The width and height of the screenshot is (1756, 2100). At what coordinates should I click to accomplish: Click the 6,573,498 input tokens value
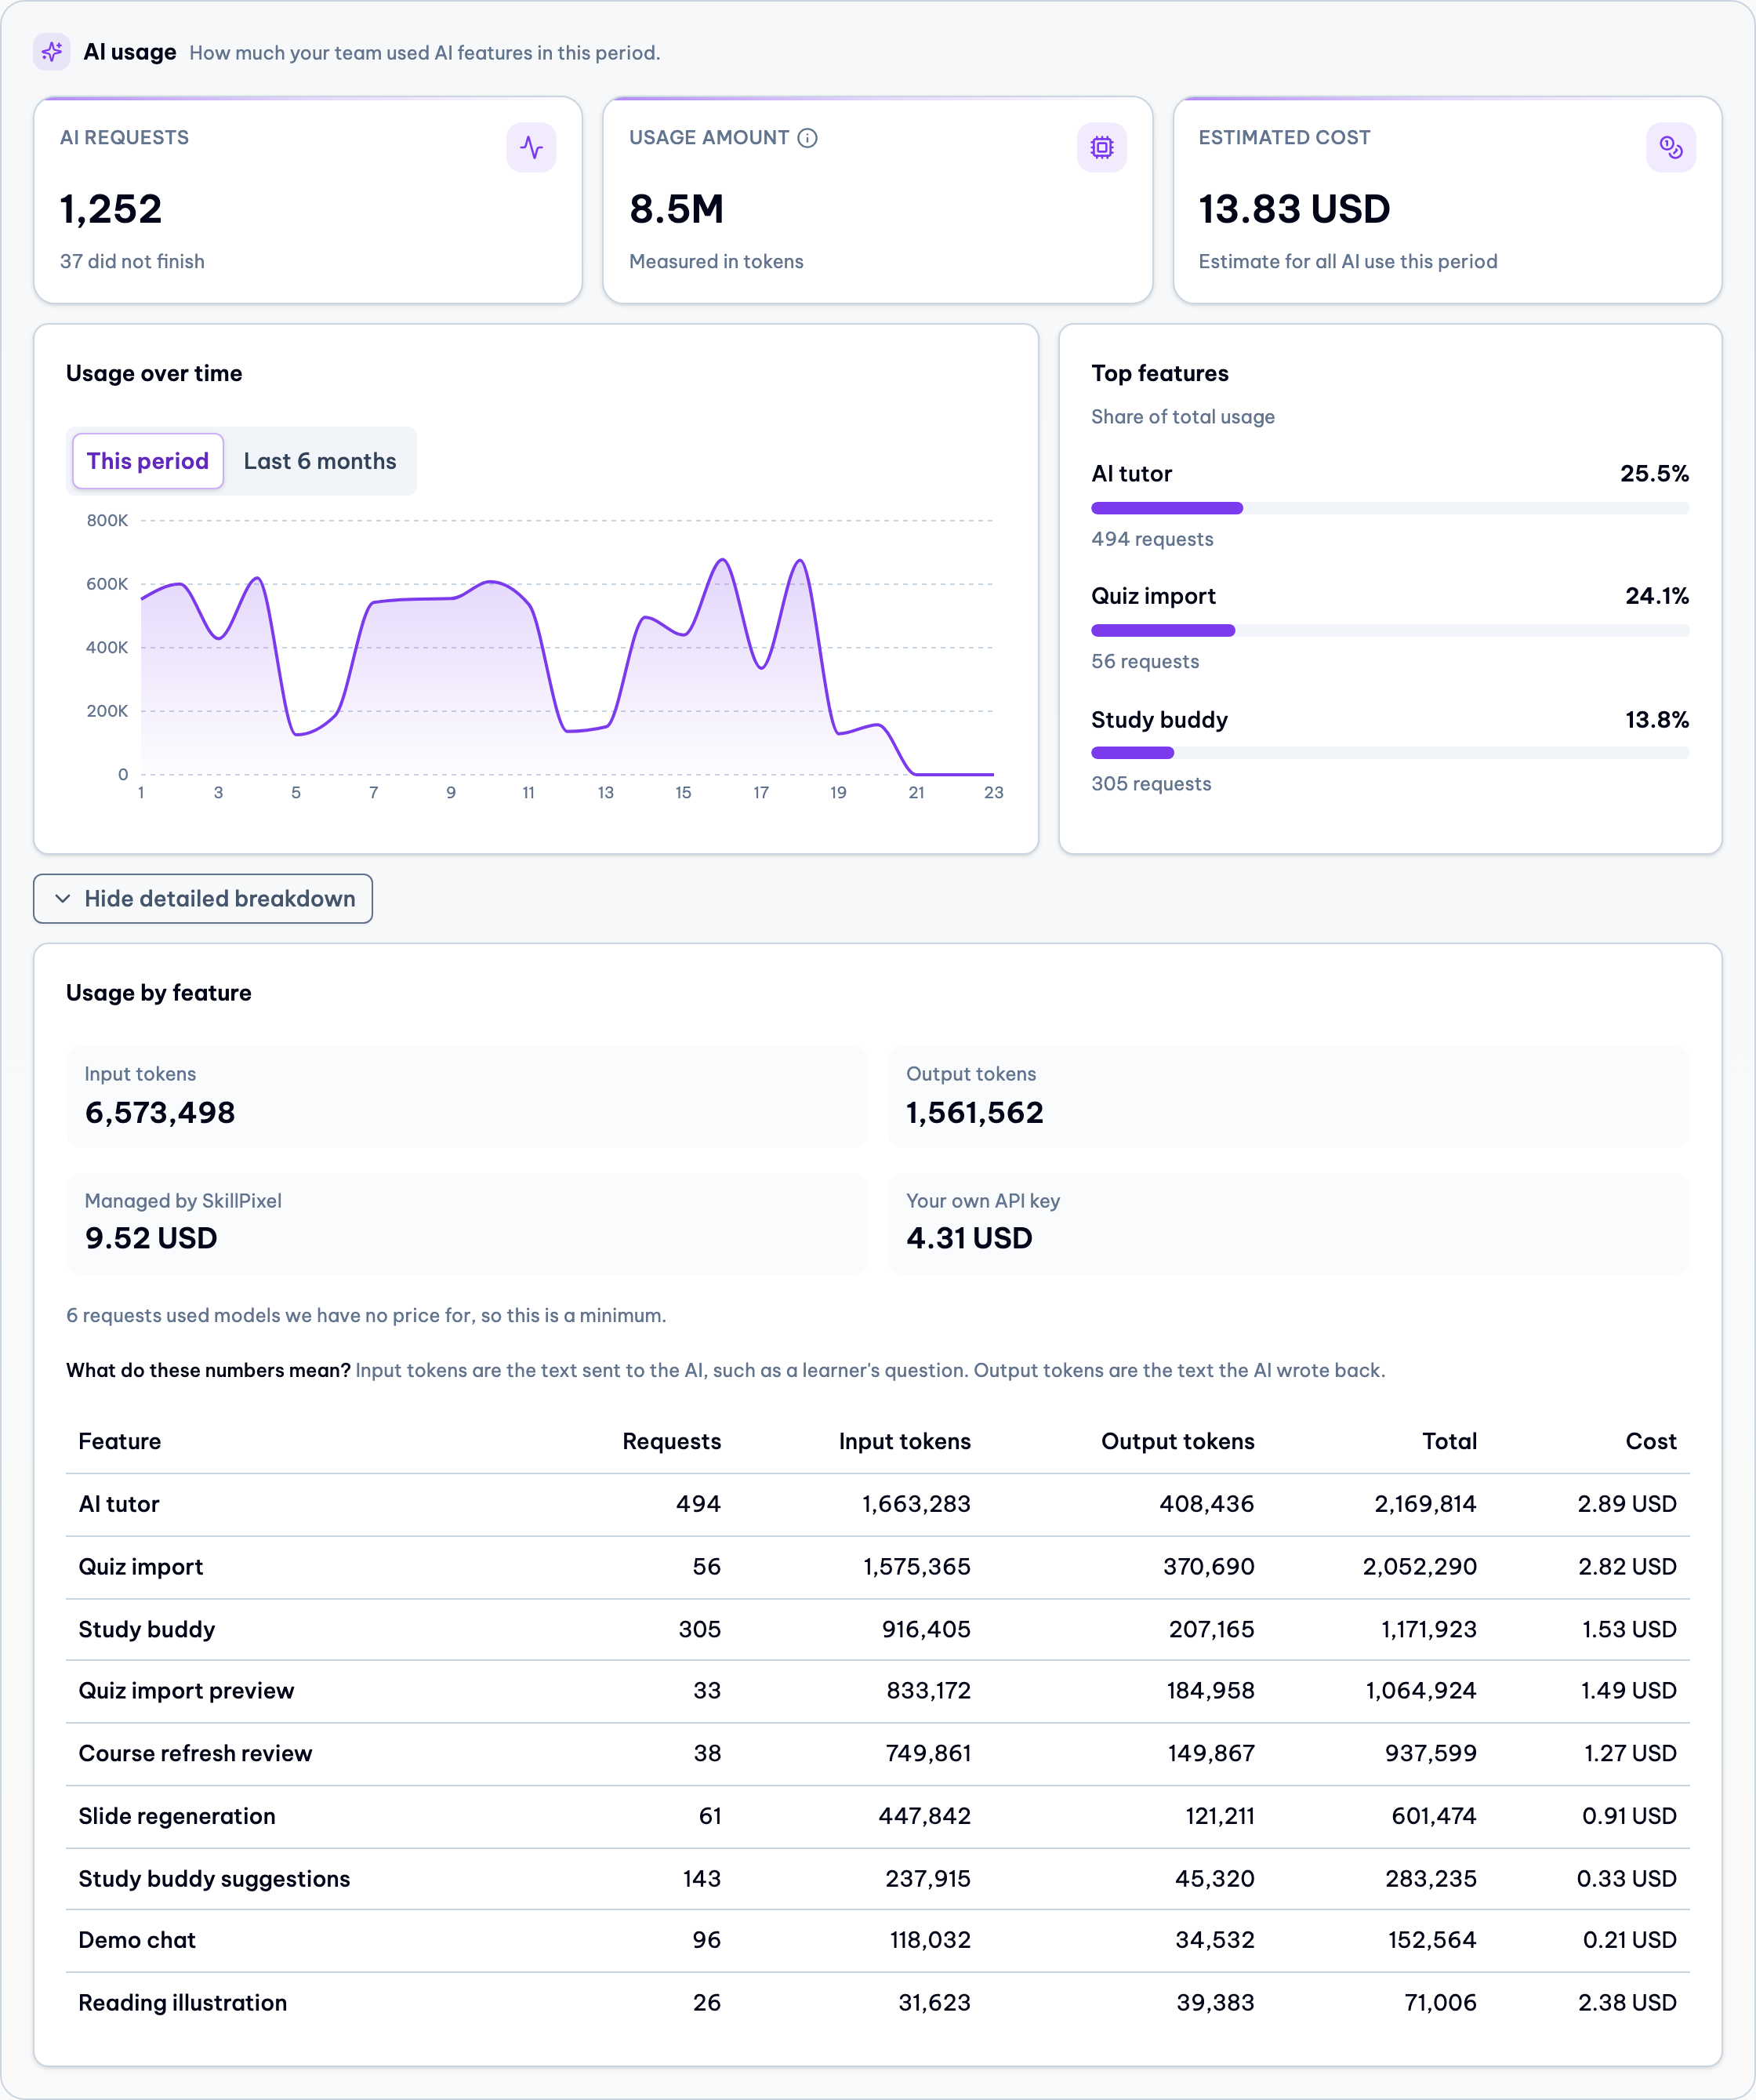click(160, 1112)
